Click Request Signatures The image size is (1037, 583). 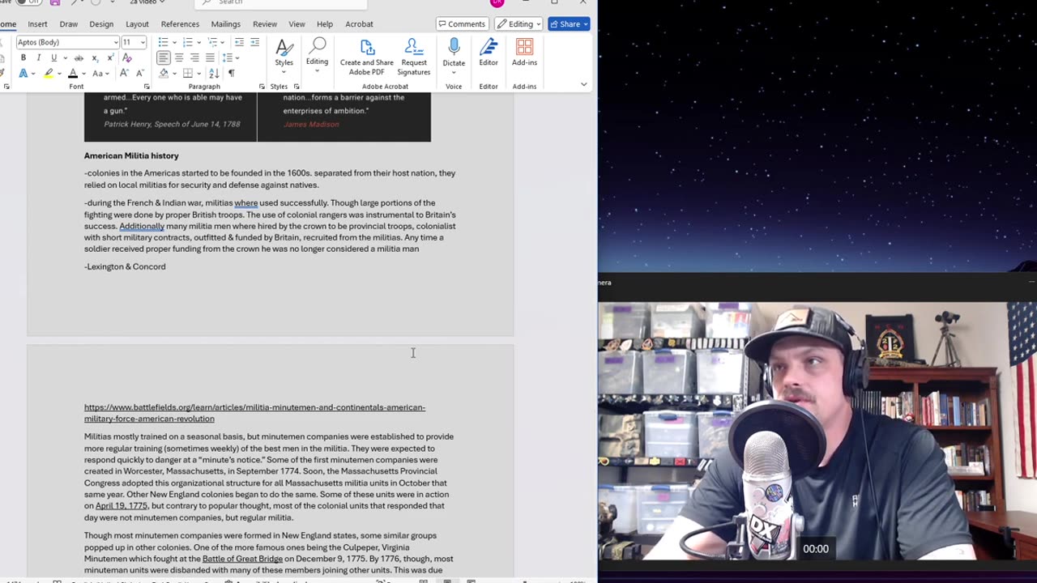[413, 57]
